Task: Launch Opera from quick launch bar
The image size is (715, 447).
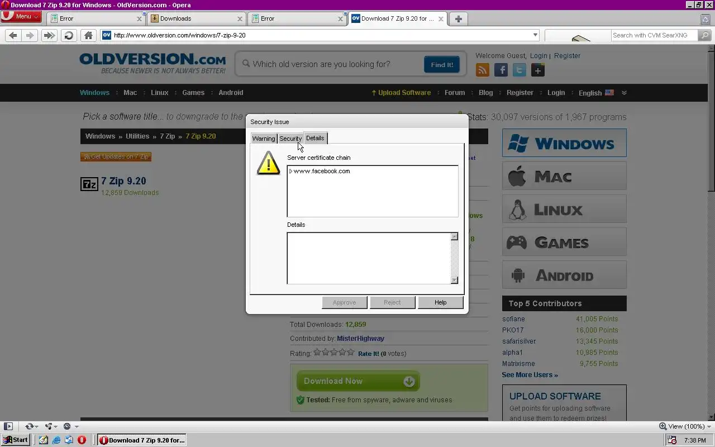Action: [x=82, y=440]
